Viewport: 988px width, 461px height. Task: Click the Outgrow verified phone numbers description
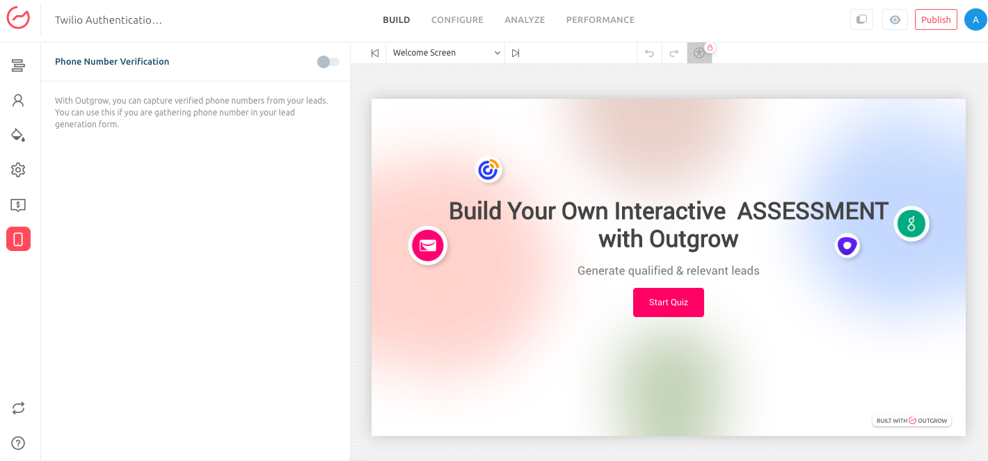(x=191, y=113)
